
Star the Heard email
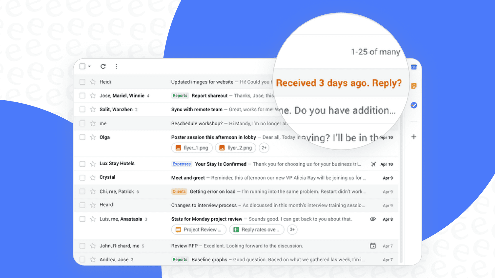click(93, 205)
